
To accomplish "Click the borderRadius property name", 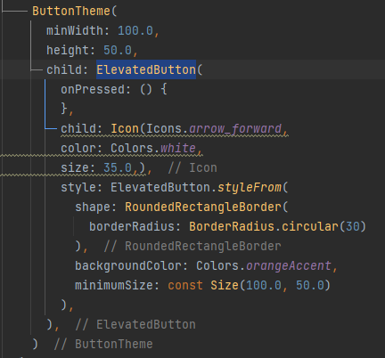I will tap(132, 226).
